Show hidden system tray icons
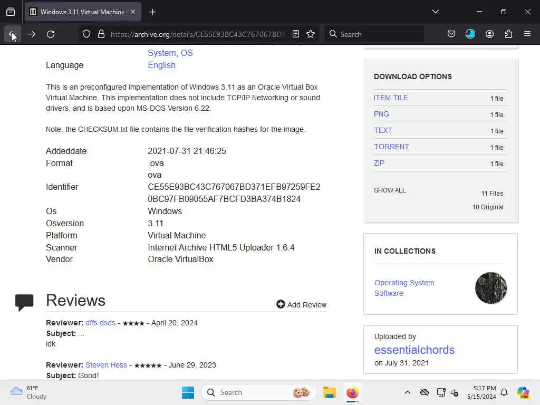The width and height of the screenshot is (540, 405). click(x=408, y=392)
